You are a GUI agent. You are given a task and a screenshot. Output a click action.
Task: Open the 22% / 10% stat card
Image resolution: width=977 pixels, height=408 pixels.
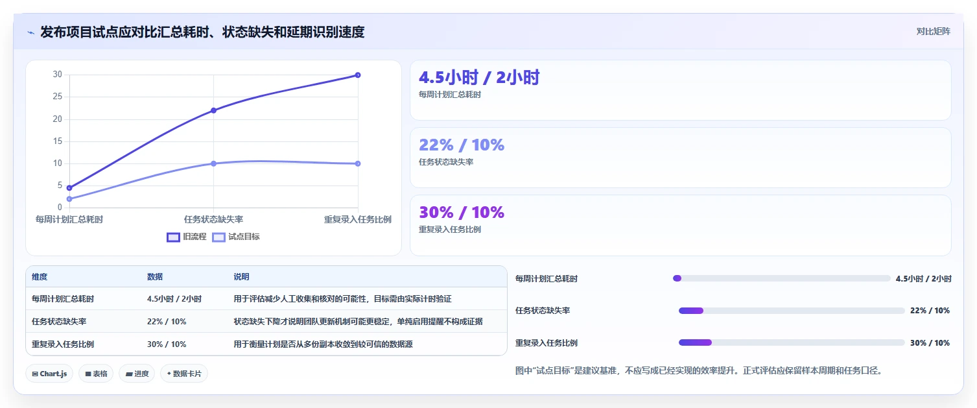pyautogui.click(x=681, y=158)
